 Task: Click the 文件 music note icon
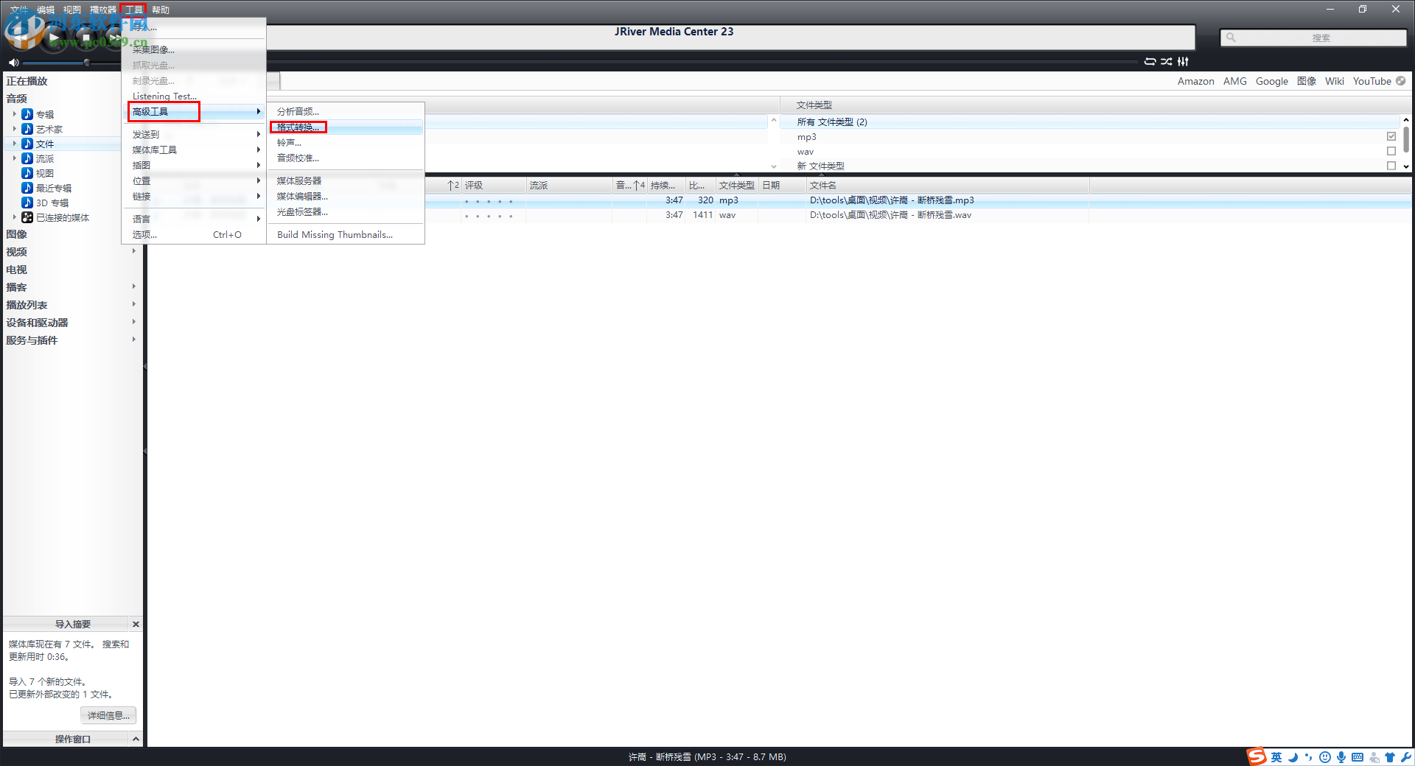27,144
